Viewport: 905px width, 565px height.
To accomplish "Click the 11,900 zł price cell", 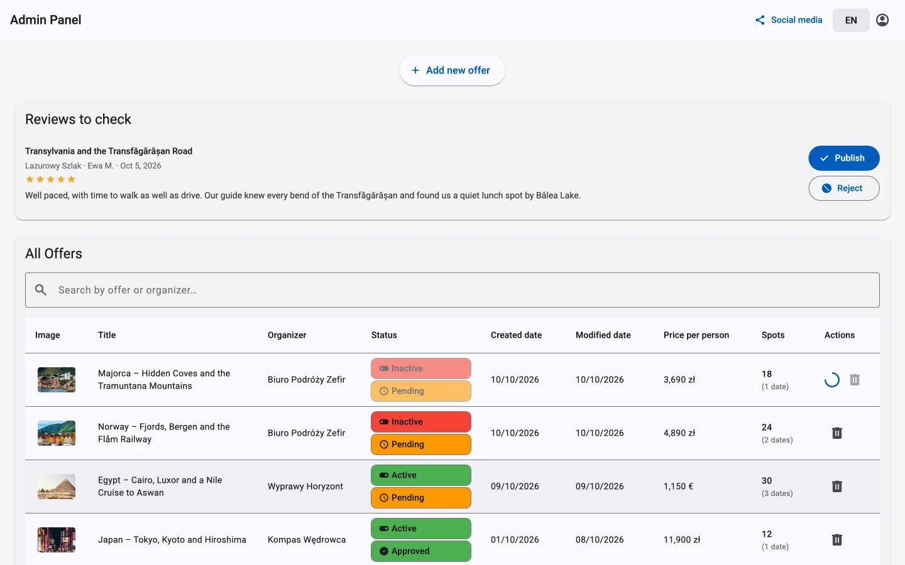I will click(x=682, y=540).
